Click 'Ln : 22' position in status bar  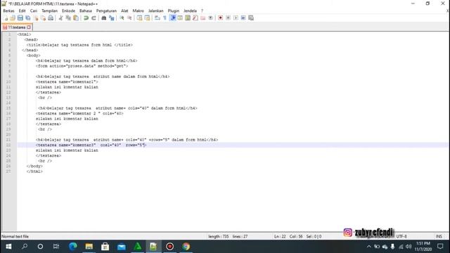(280, 236)
